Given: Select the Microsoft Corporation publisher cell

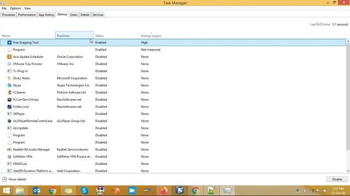Looking at the screenshot, I should point(72,78).
